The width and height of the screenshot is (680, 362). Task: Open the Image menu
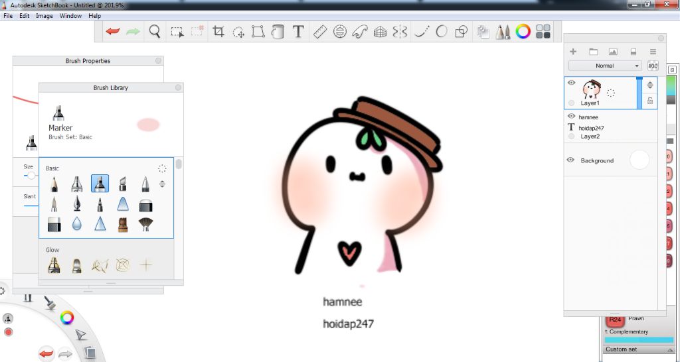(44, 16)
